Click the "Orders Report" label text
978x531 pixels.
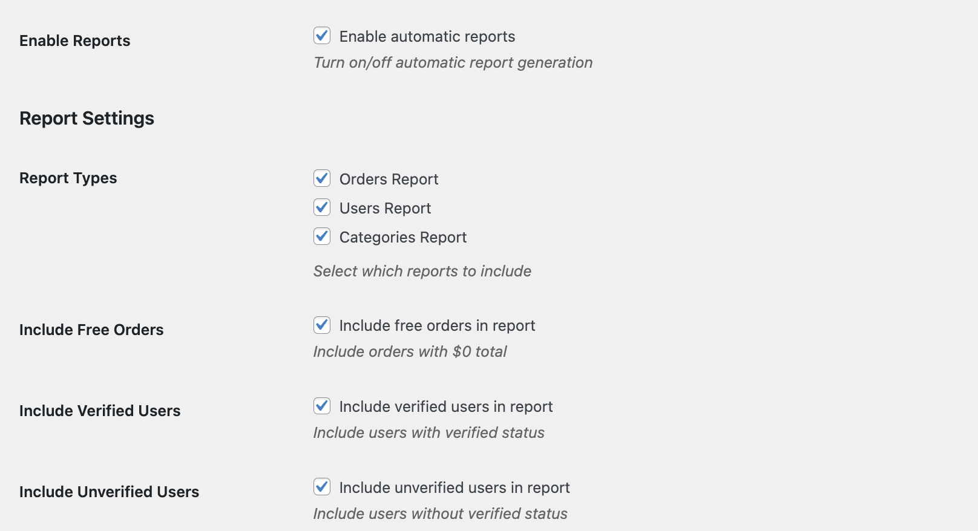[x=389, y=180]
